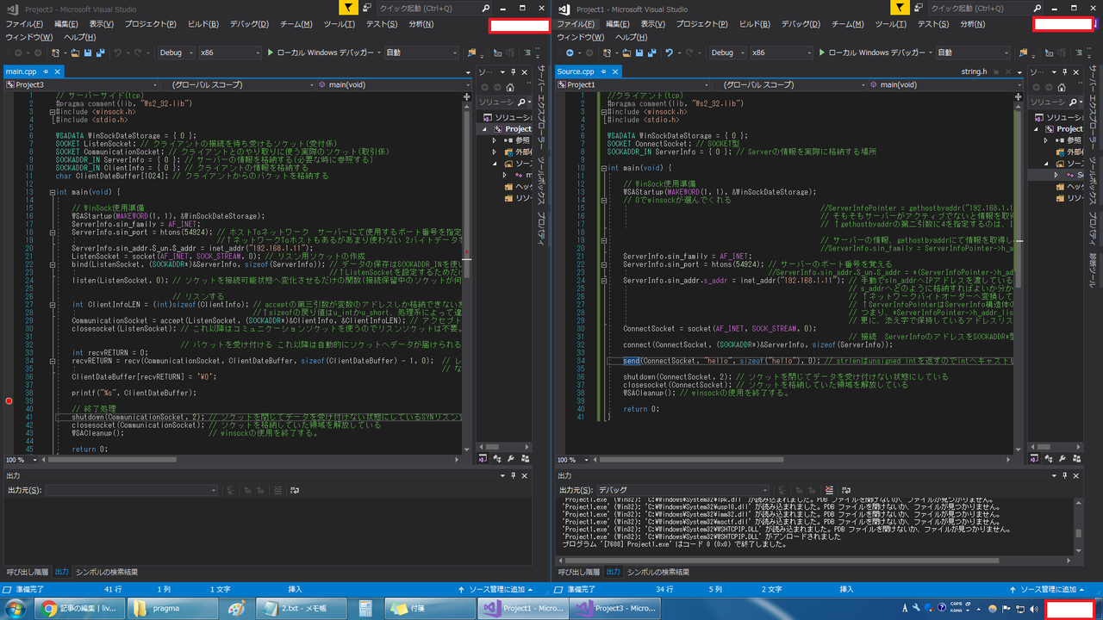Save main.cpp using Project3 save icon
The width and height of the screenshot is (1103, 620).
88,53
